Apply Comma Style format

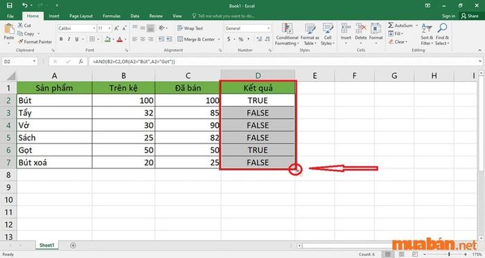[x=248, y=39]
